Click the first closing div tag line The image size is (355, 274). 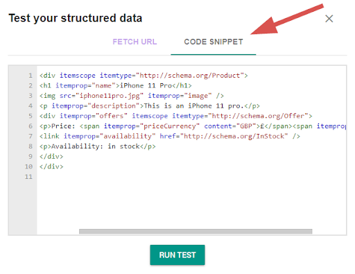51,157
